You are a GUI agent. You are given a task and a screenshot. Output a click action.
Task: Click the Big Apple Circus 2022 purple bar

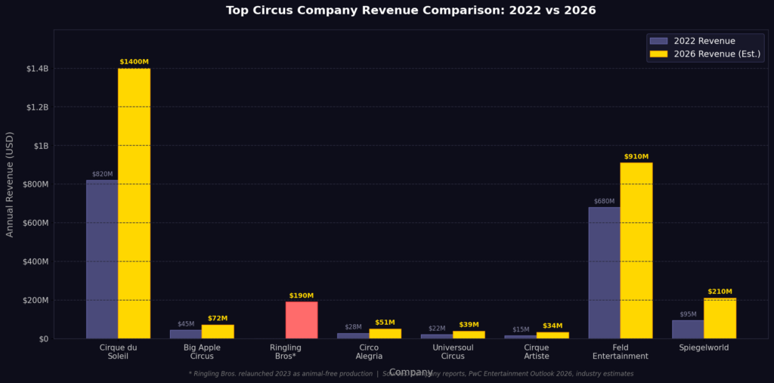[x=186, y=334]
